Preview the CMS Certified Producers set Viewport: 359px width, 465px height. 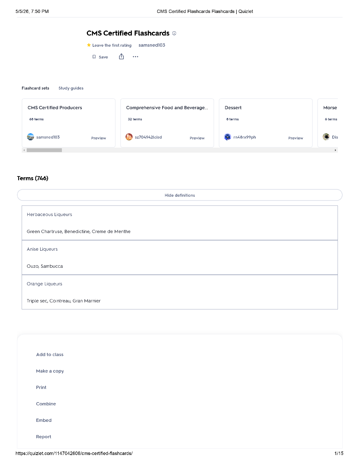coord(99,138)
